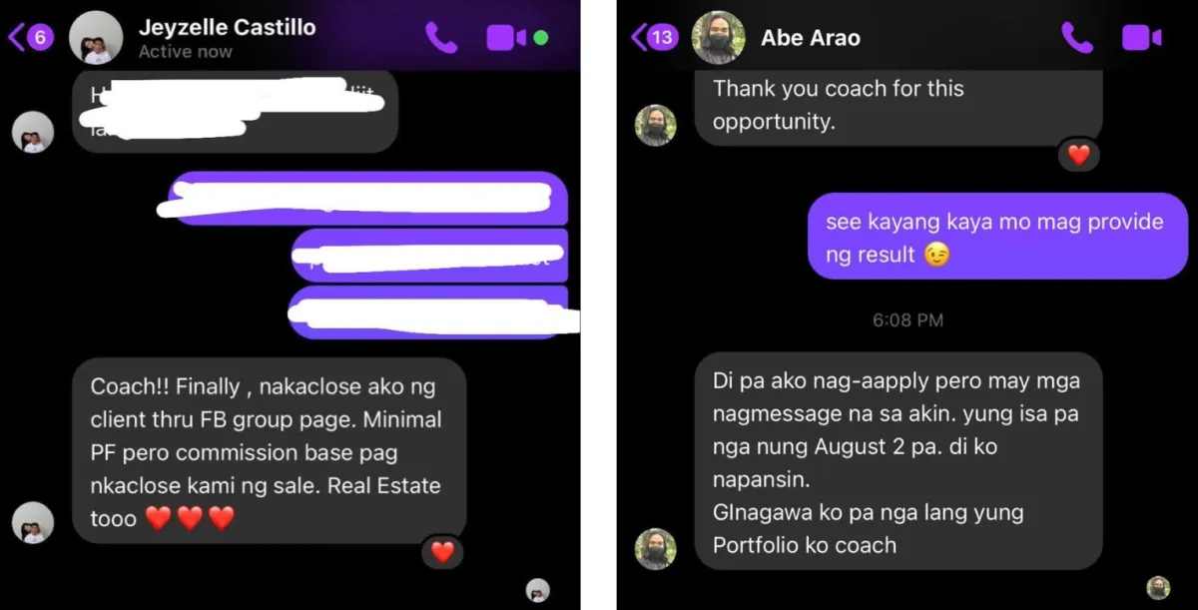
Task: Go back from Abe Arao chat
Action: click(x=654, y=38)
